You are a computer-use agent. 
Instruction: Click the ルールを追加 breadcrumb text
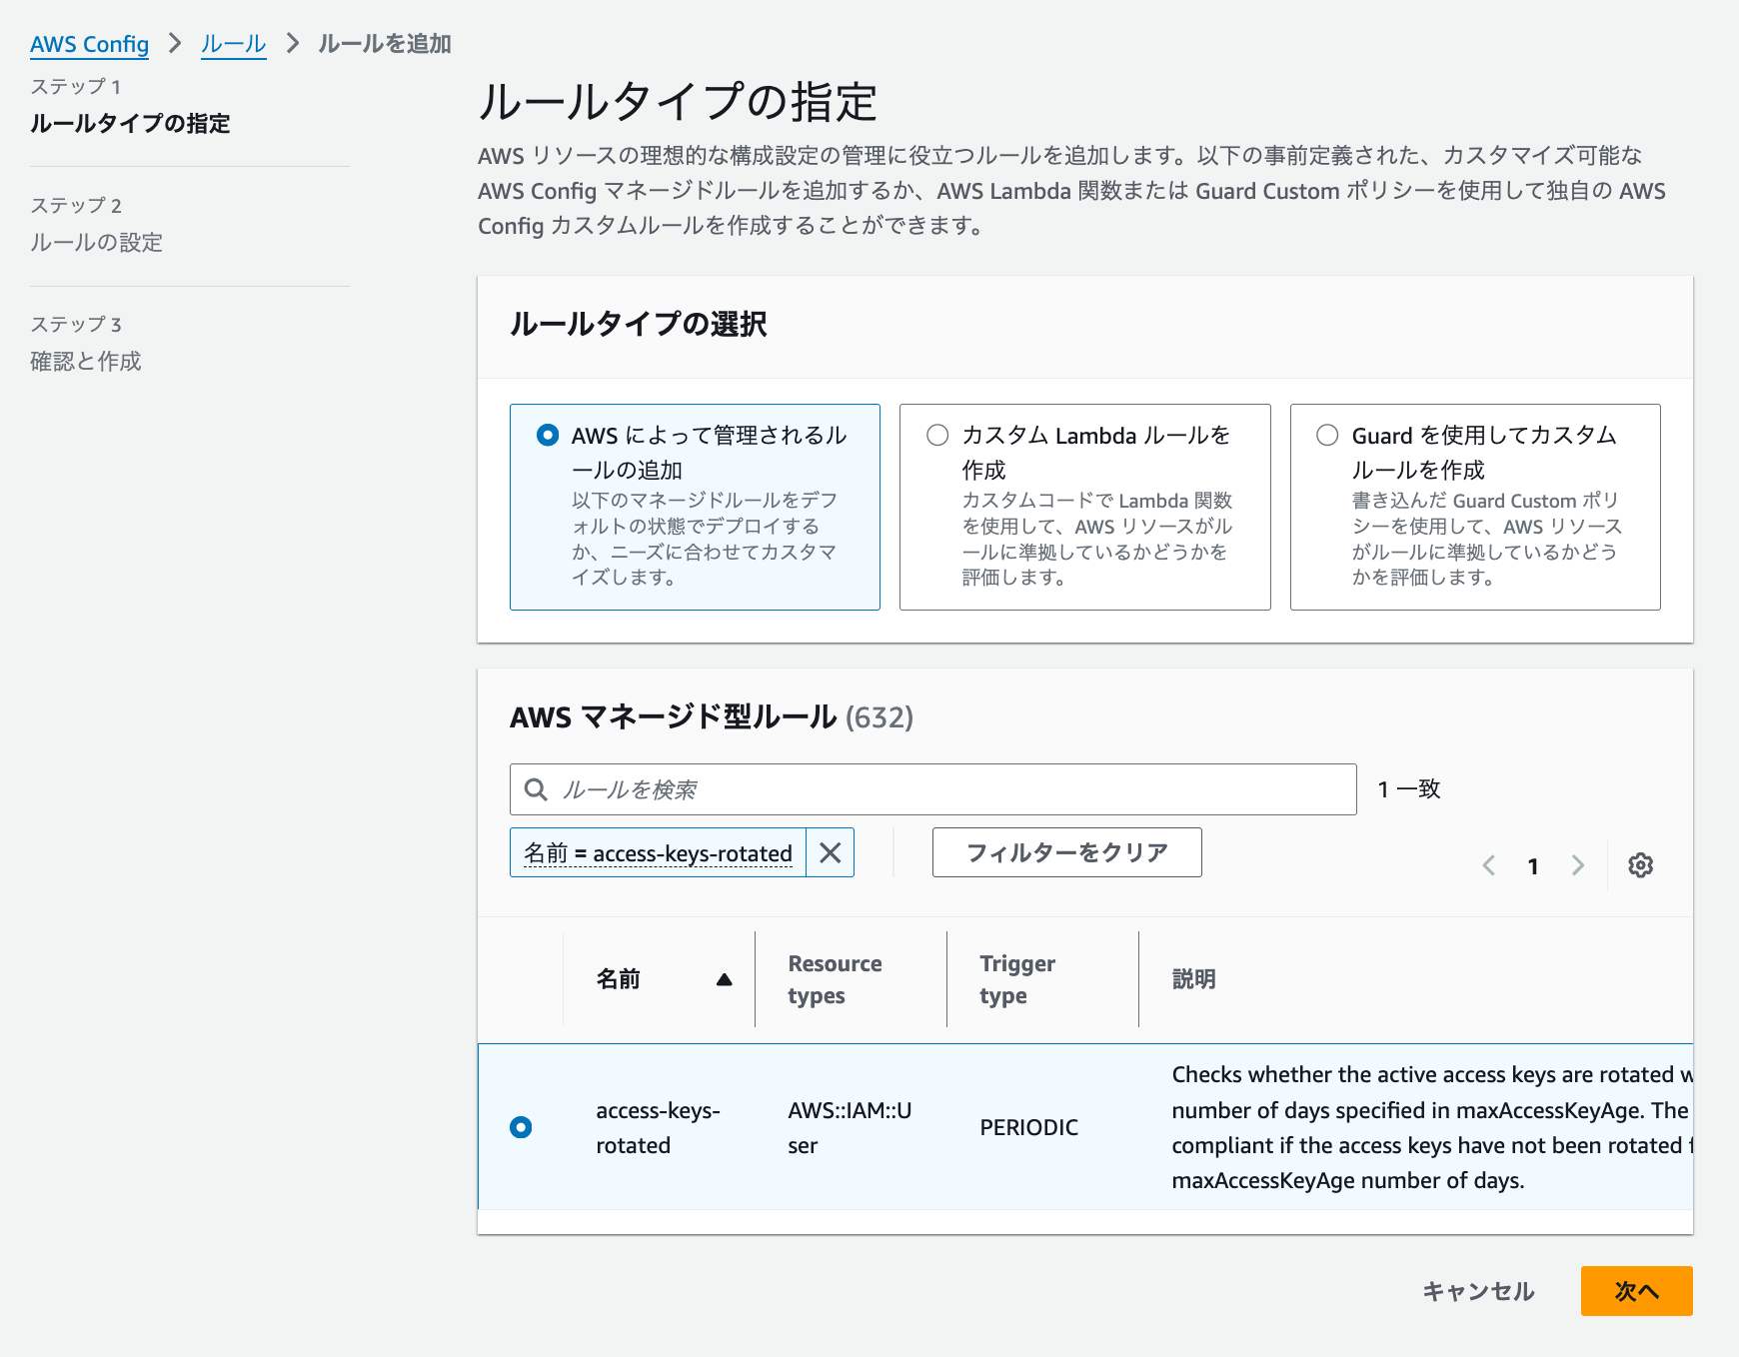pyautogui.click(x=385, y=44)
